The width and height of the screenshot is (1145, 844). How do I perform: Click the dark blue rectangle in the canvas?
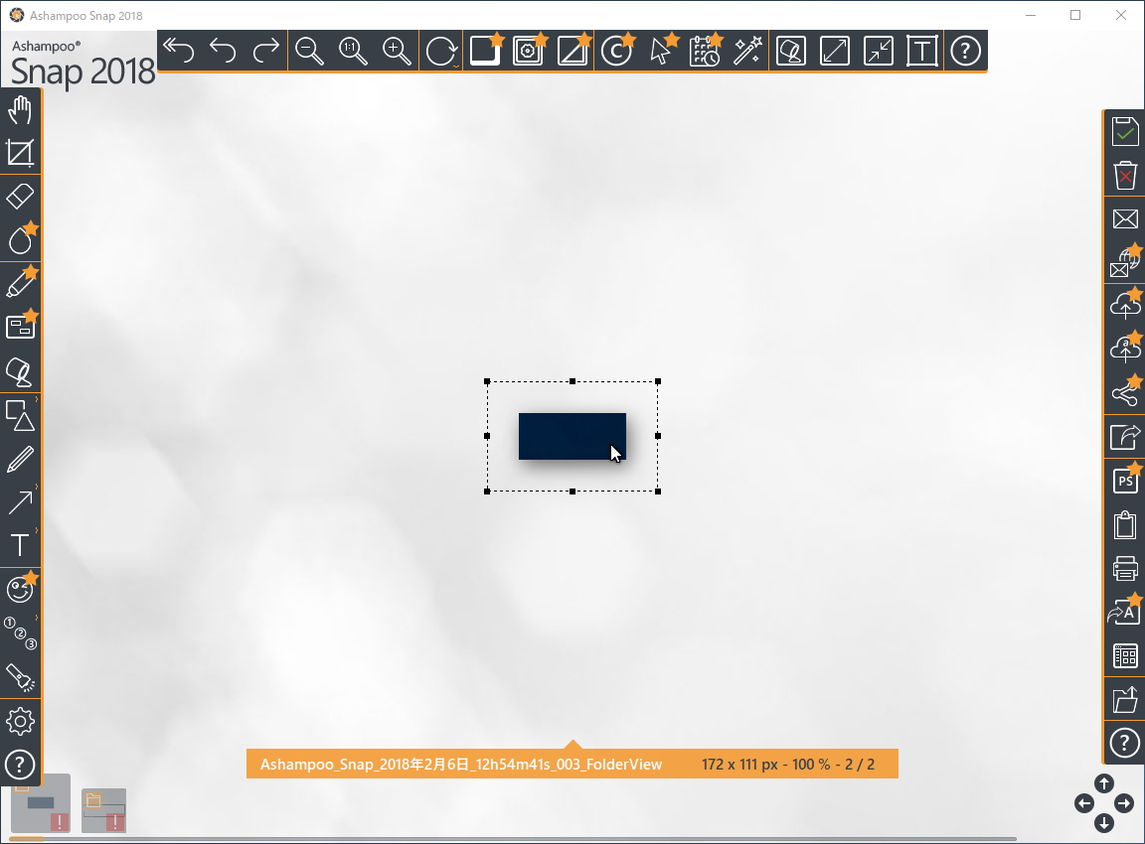pyautogui.click(x=572, y=436)
